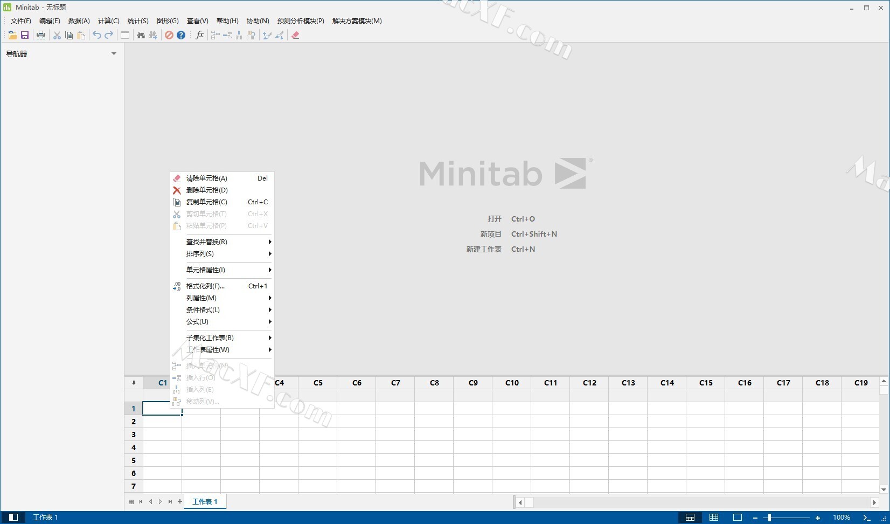Open the 解决方案模块(M) menu
Image resolution: width=890 pixels, height=524 pixels.
point(357,21)
